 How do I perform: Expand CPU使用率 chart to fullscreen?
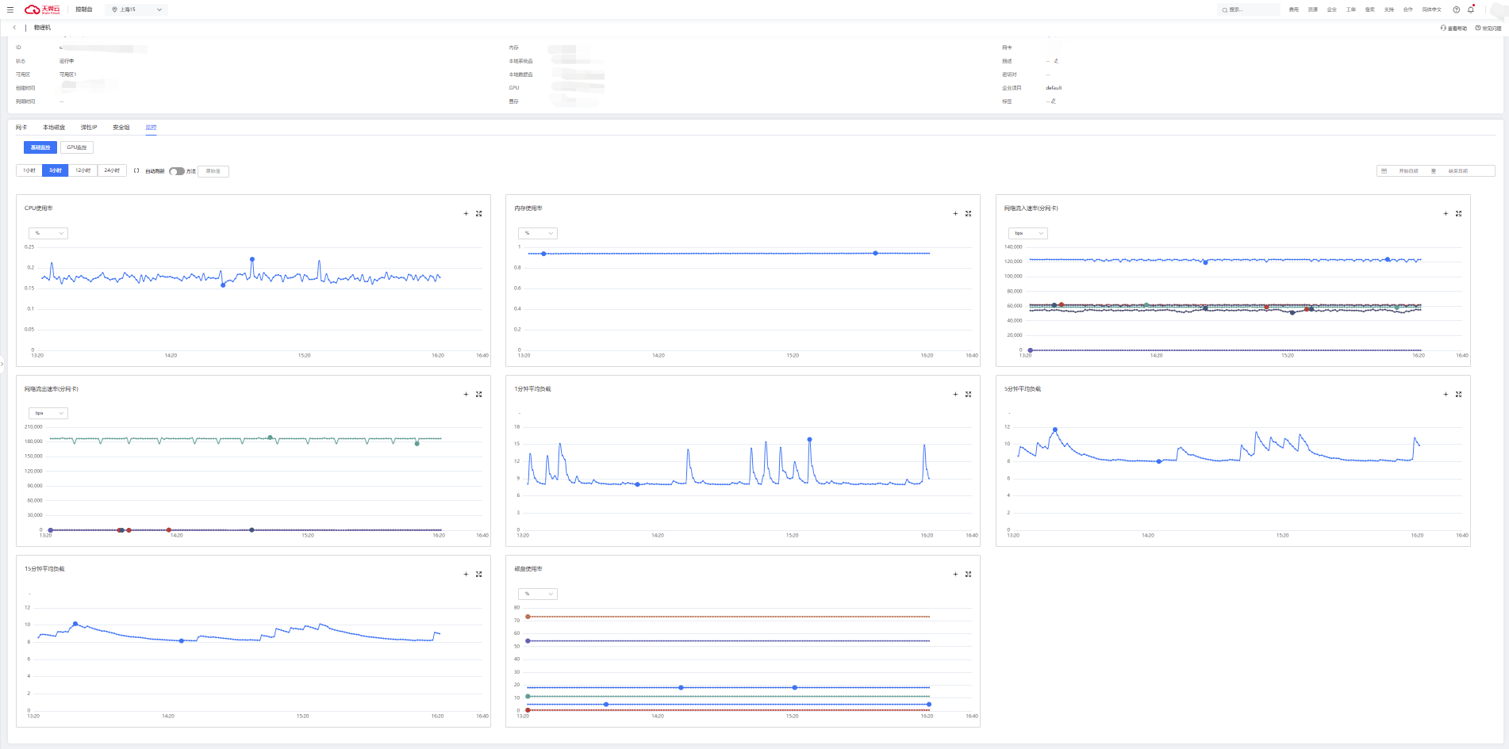(x=479, y=213)
